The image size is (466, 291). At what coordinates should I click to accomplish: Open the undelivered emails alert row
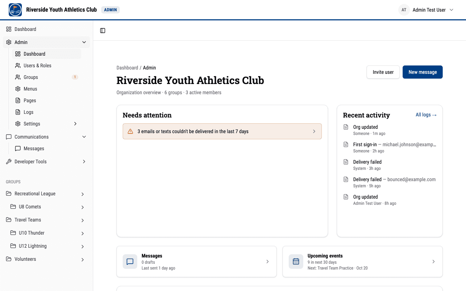(222, 131)
